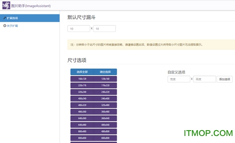Open the 关于扩展 sidebar tab
The width and height of the screenshot is (235, 143).
(x=30, y=26)
